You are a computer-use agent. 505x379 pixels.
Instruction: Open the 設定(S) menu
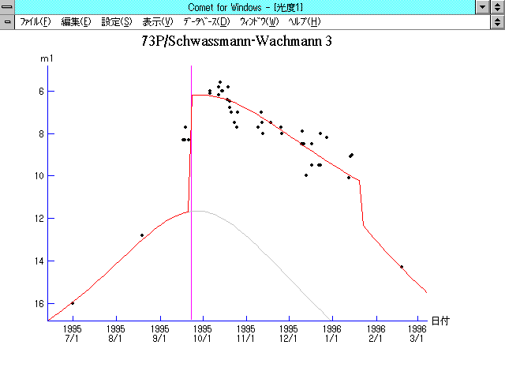pos(117,21)
